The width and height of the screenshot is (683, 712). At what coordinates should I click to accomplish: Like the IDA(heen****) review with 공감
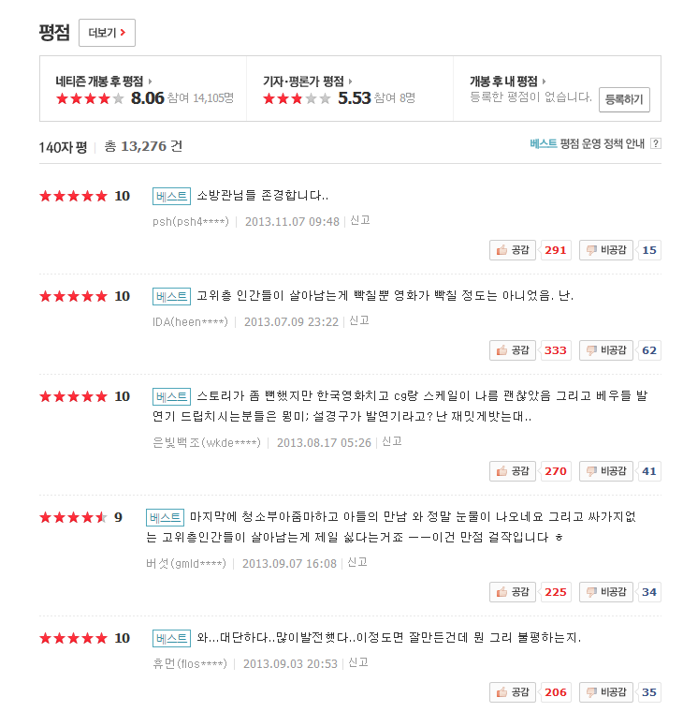pos(513,350)
